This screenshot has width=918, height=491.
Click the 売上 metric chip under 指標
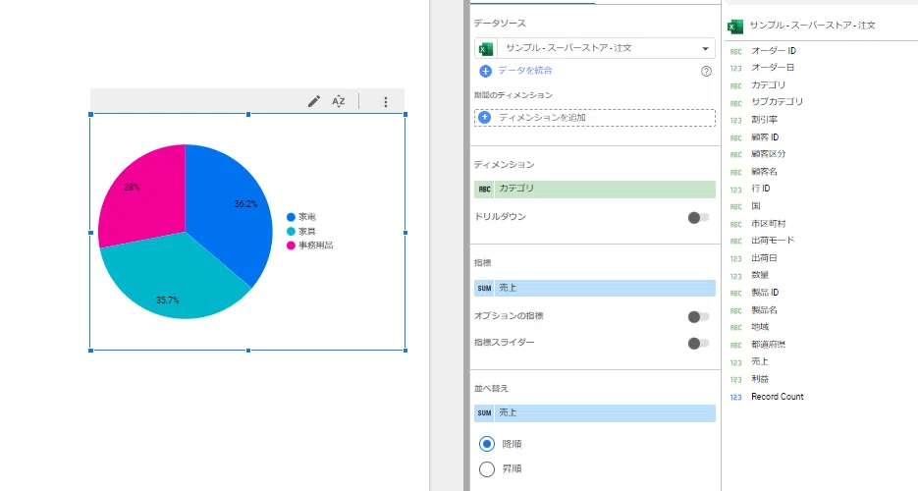(595, 288)
